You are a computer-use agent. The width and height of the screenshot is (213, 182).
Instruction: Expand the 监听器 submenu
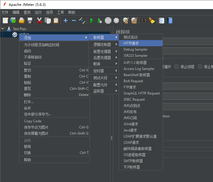[98, 91]
